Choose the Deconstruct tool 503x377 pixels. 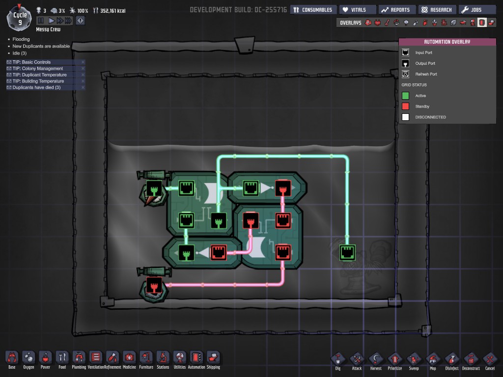(x=470, y=359)
